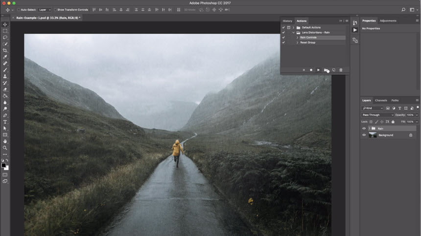
Task: Open the Edit Toolbar three-dots button
Action: tap(5, 154)
